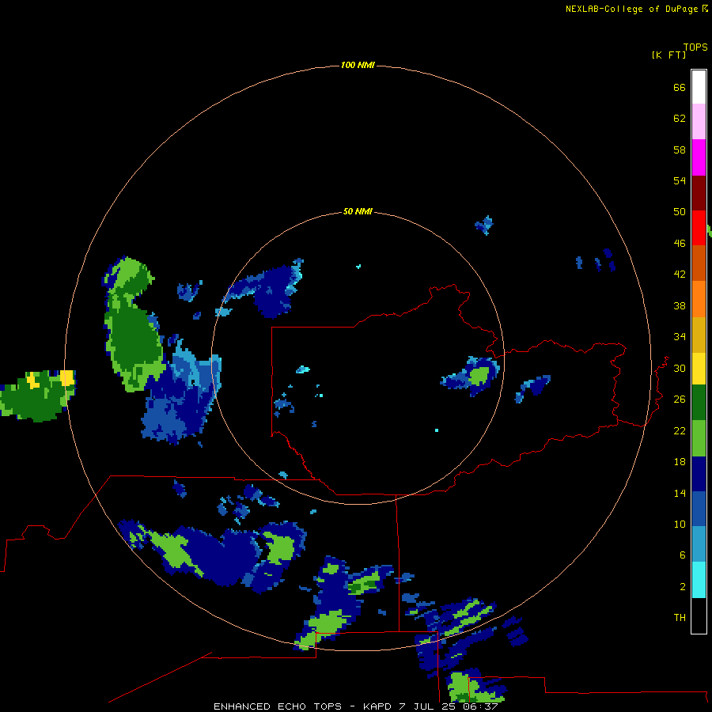Click the legend value "46"

click(680, 244)
